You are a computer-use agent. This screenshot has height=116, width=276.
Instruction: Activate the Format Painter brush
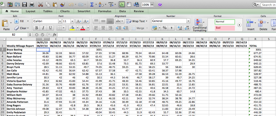[x=62, y=4]
